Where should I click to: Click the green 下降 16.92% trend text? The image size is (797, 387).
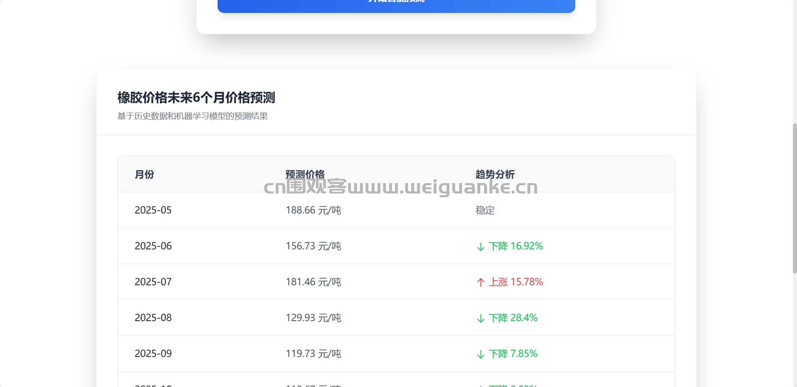pyautogui.click(x=516, y=246)
